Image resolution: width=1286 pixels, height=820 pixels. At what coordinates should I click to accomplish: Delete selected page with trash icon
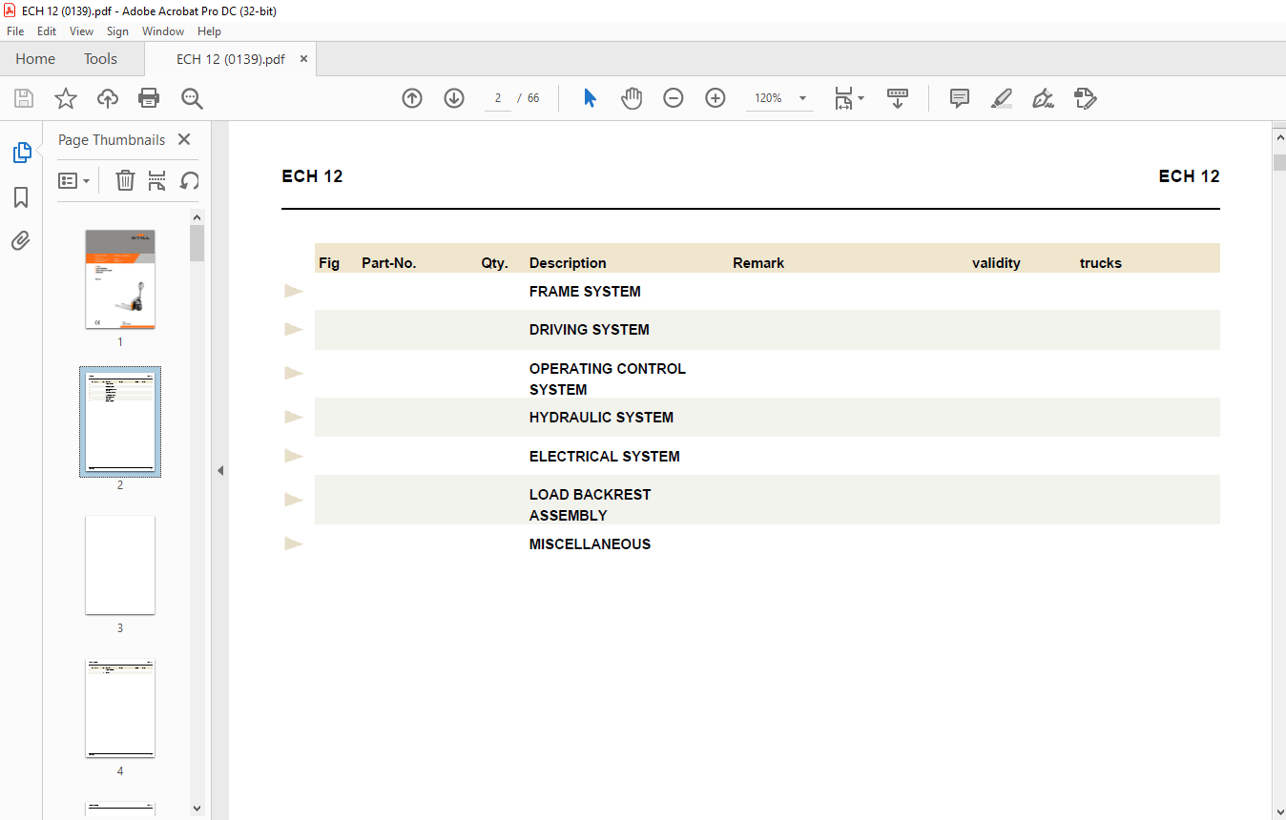tap(125, 180)
